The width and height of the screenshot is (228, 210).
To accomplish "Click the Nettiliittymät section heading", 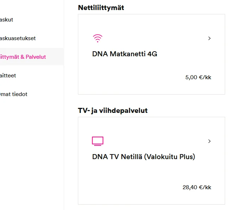I will tap(101, 8).
